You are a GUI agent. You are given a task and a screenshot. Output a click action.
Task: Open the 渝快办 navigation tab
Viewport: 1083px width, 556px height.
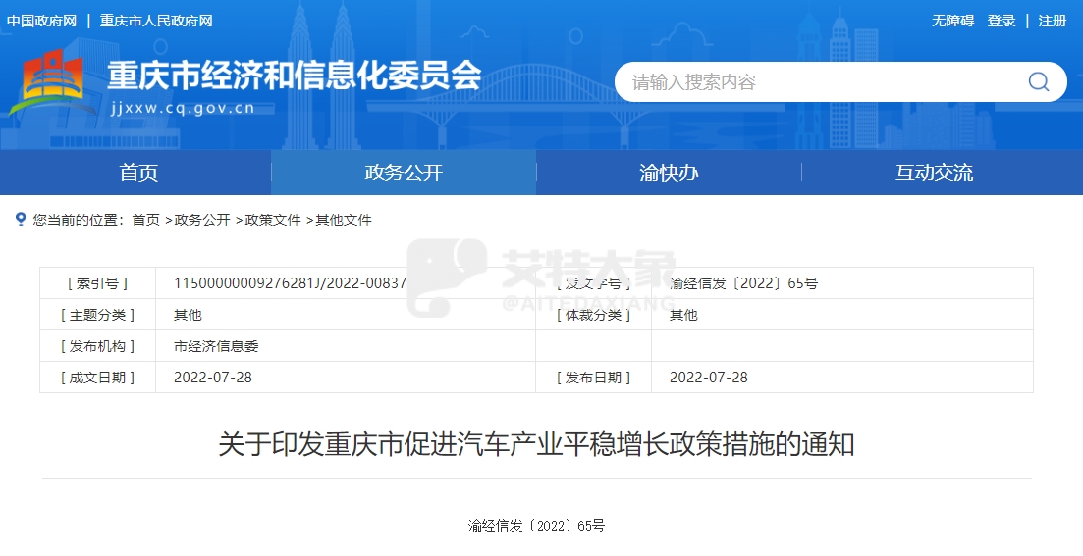click(669, 174)
